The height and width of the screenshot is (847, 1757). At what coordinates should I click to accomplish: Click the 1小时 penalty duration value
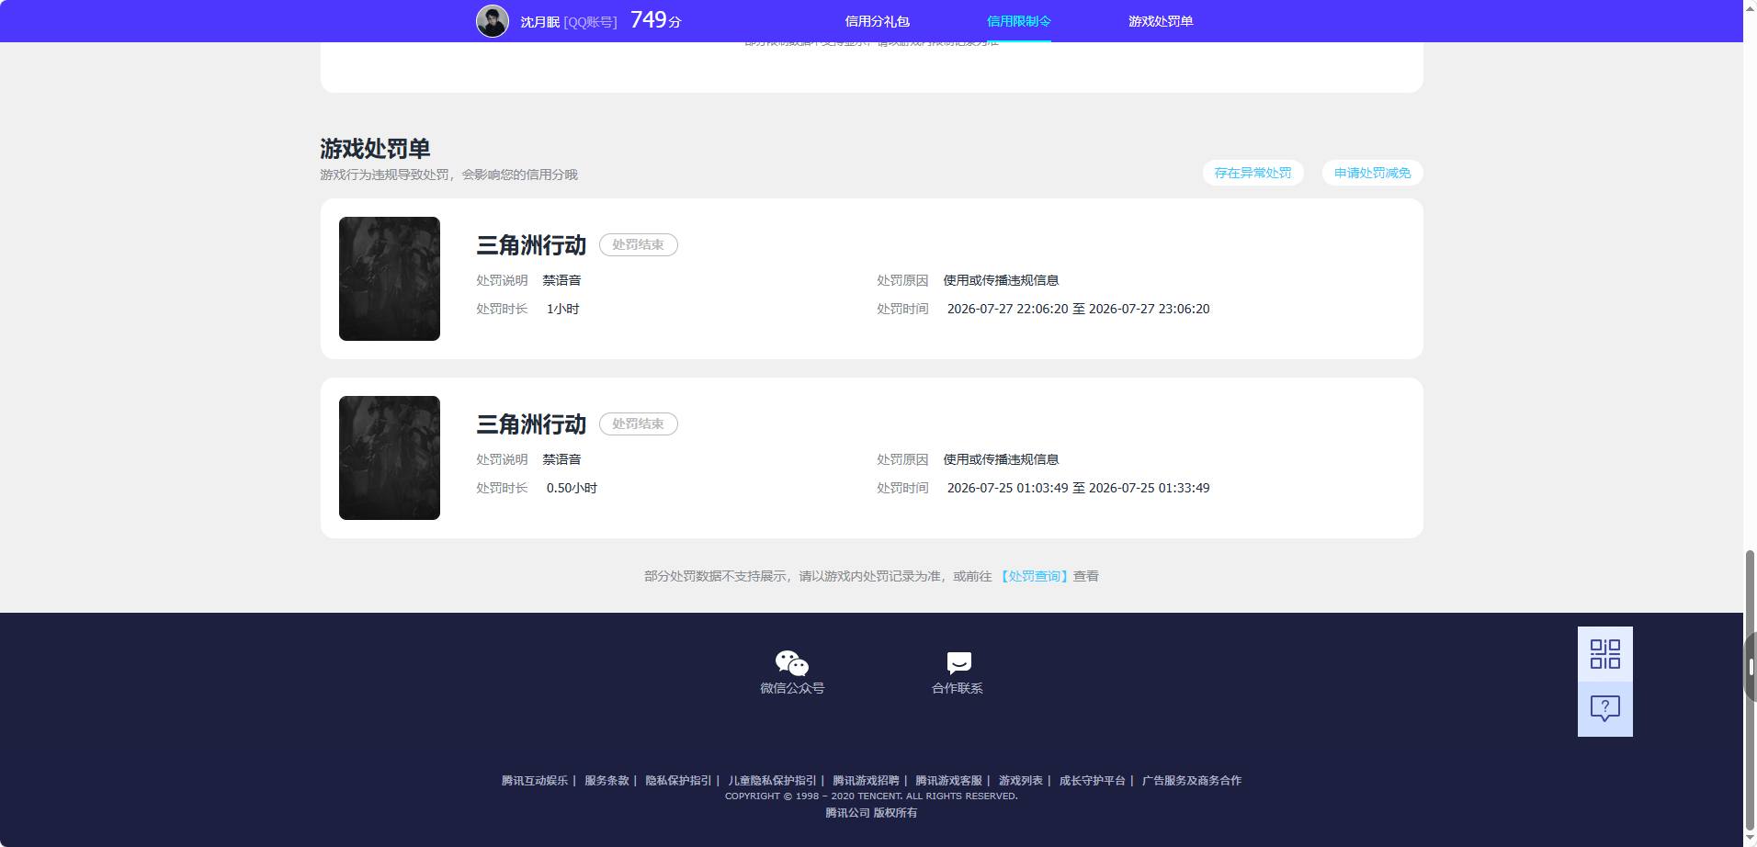(562, 309)
